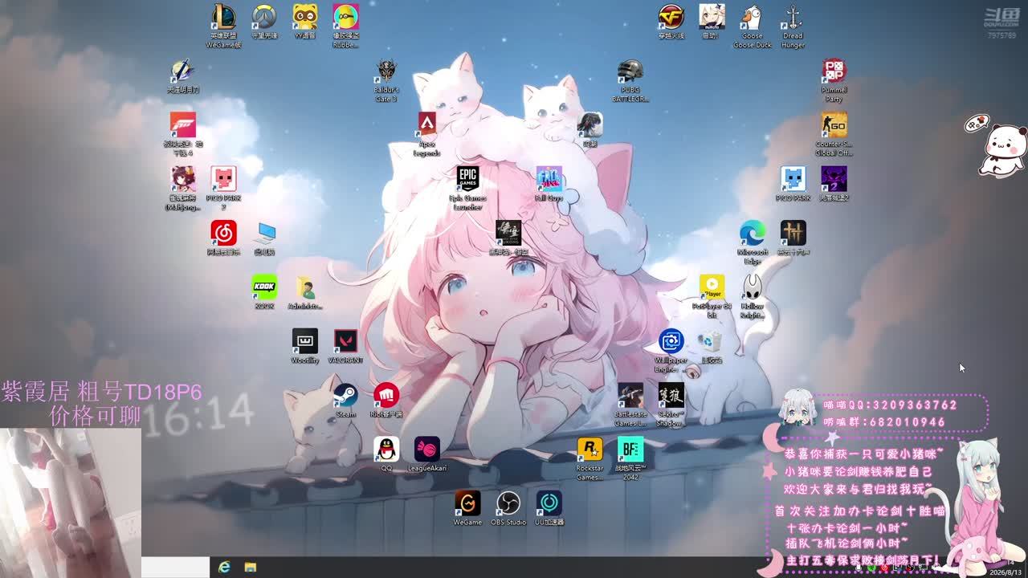This screenshot has width=1028, height=578.
Task: Select the Black Myth Wukong icon
Action: pos(508,233)
